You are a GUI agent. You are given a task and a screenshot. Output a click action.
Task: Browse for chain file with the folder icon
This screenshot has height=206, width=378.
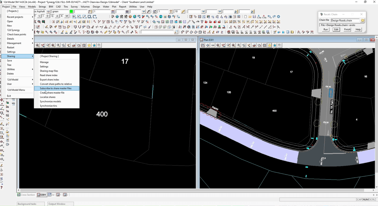click(363, 20)
